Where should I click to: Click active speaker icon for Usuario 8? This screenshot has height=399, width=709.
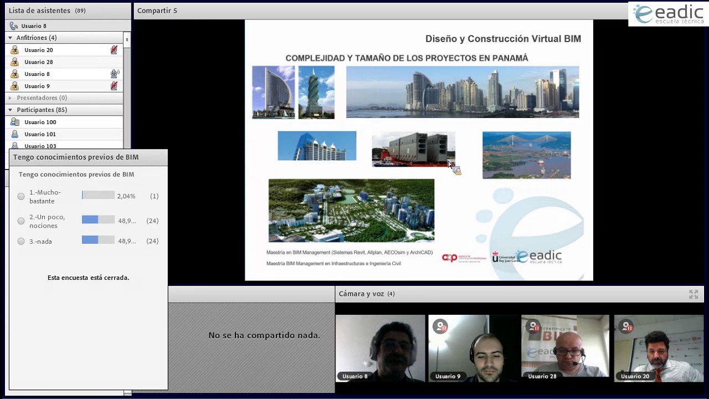click(x=115, y=74)
